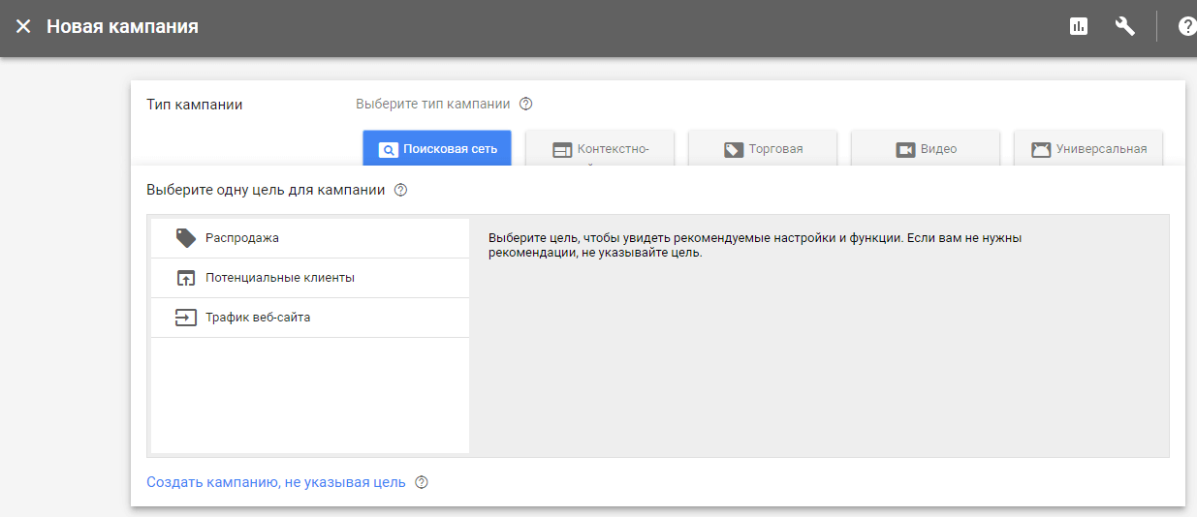Open the reports chart icon

(1079, 27)
